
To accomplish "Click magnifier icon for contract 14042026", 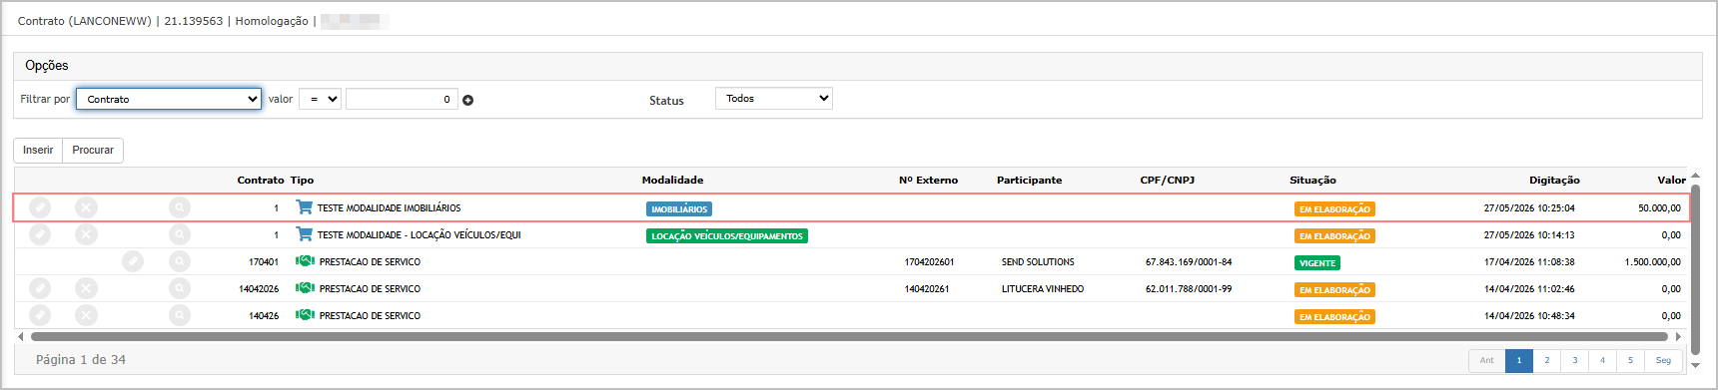I will [x=180, y=288].
